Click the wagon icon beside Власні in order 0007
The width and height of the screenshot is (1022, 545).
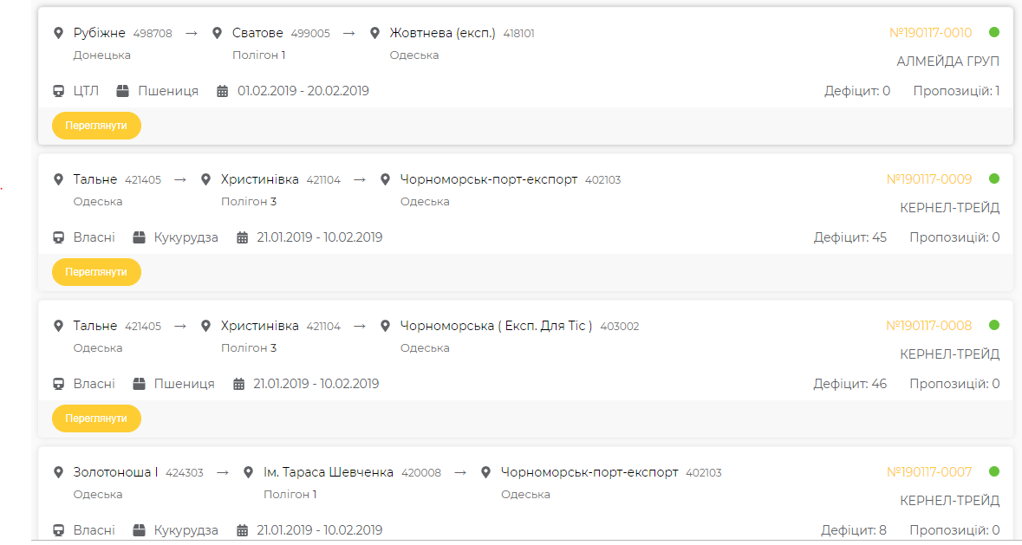59,530
